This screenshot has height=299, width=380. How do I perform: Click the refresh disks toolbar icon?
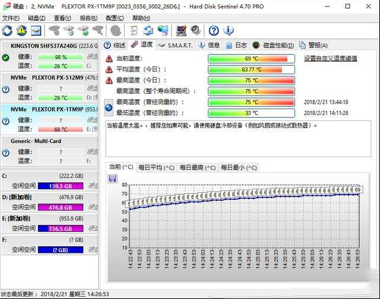coord(7,31)
